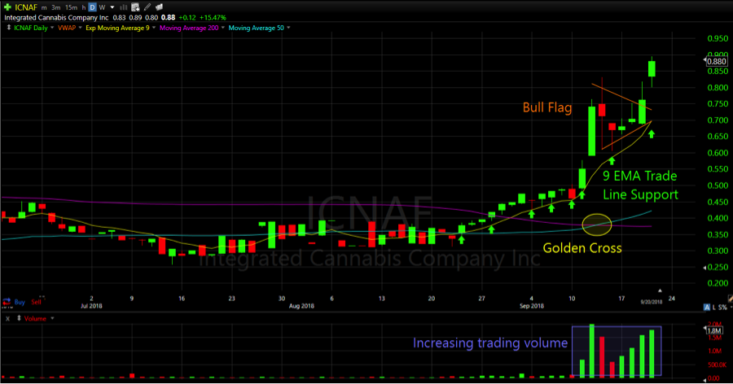
Task: Switch to minute timeframe m
Action: pyautogui.click(x=44, y=7)
